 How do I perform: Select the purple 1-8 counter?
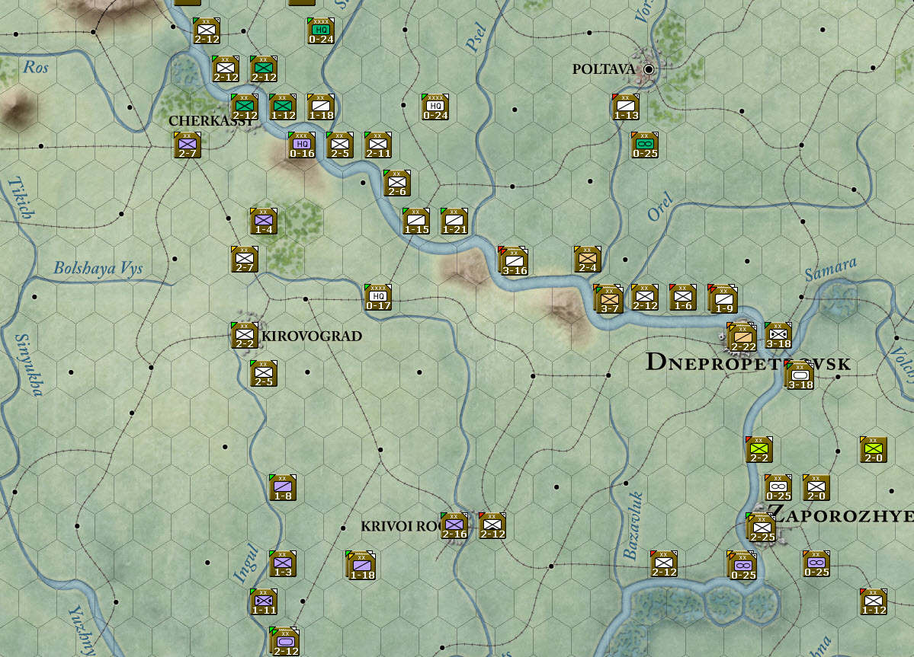point(284,488)
